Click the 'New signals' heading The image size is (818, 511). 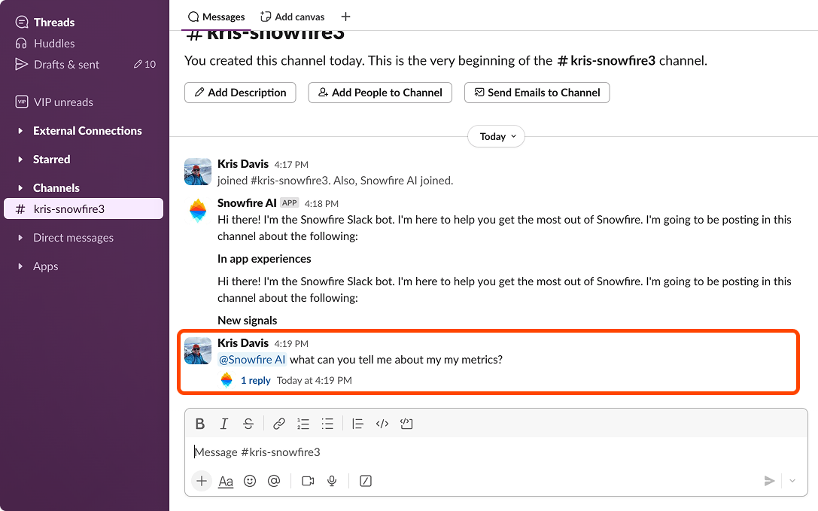(x=248, y=321)
